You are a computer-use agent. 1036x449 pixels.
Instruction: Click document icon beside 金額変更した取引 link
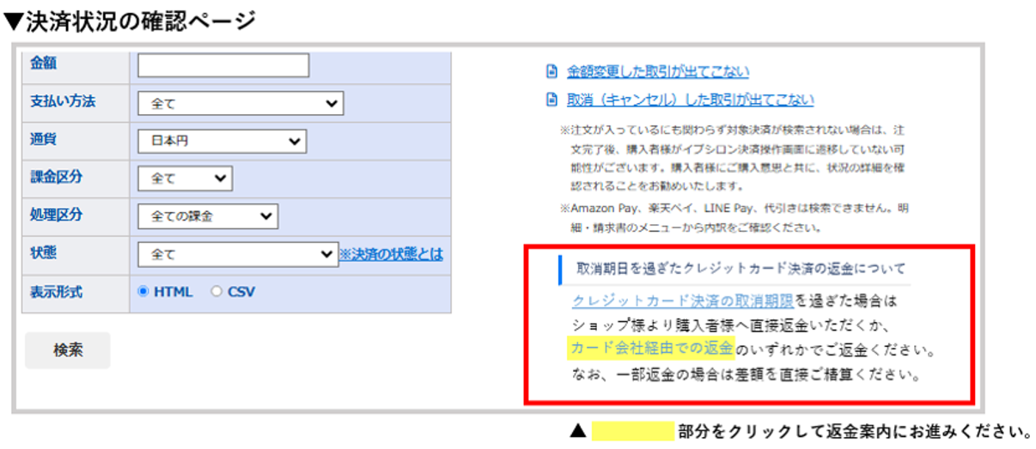(552, 71)
